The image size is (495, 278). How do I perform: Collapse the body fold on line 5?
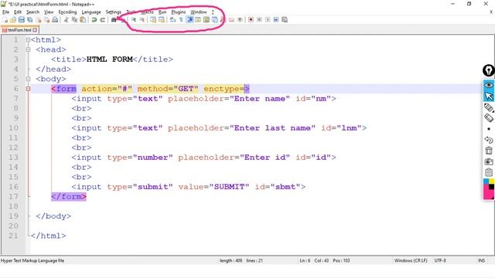tap(28, 79)
